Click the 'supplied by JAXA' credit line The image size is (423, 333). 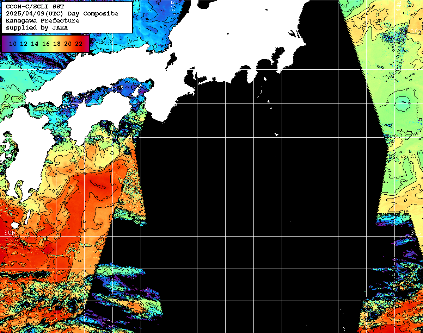[37, 27]
